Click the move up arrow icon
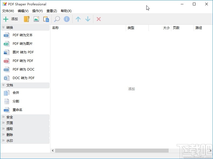 click(x=78, y=19)
